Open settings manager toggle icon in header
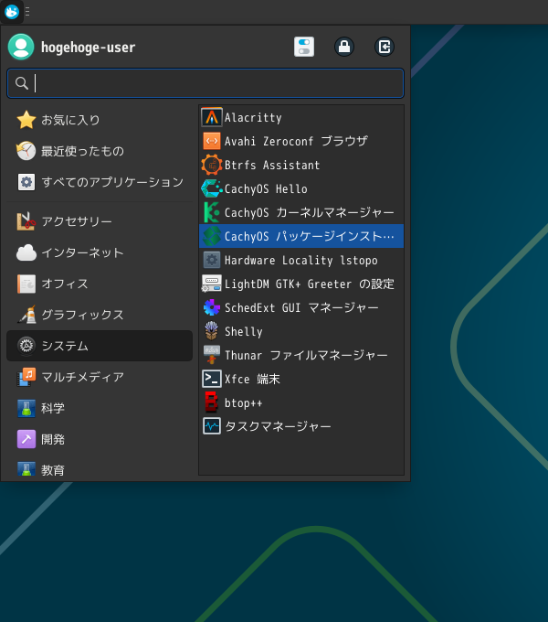548x622 pixels. tap(304, 47)
